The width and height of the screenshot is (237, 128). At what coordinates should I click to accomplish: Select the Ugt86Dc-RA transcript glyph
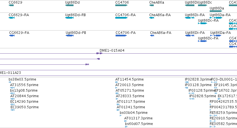(x=202, y=23)
